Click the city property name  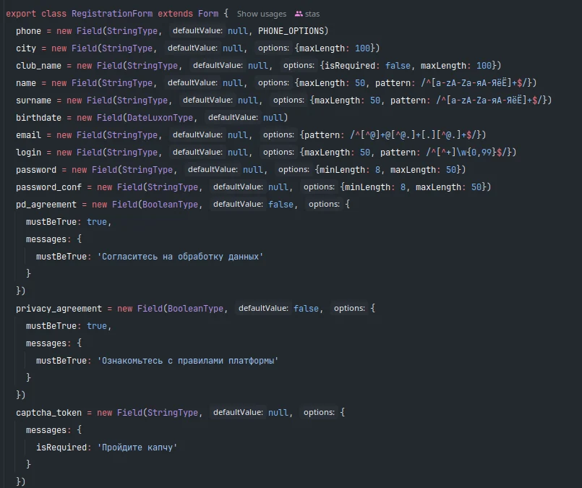(x=25, y=48)
